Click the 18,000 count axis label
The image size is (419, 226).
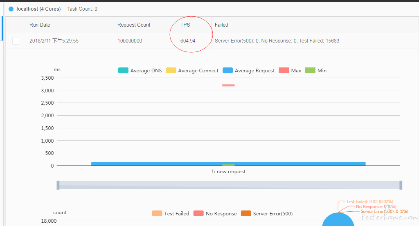49,221
